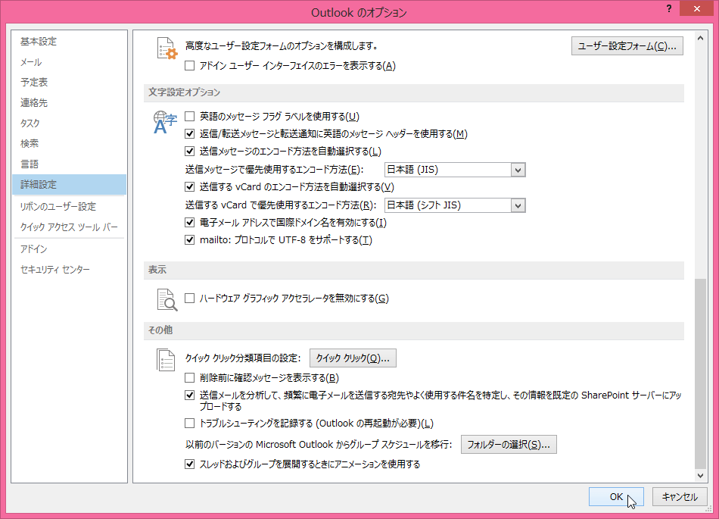Toggle アドイン ユーザー インターフェイスのエラーを表示する checkbox
Image resolution: width=719 pixels, height=519 pixels.
pyautogui.click(x=189, y=66)
